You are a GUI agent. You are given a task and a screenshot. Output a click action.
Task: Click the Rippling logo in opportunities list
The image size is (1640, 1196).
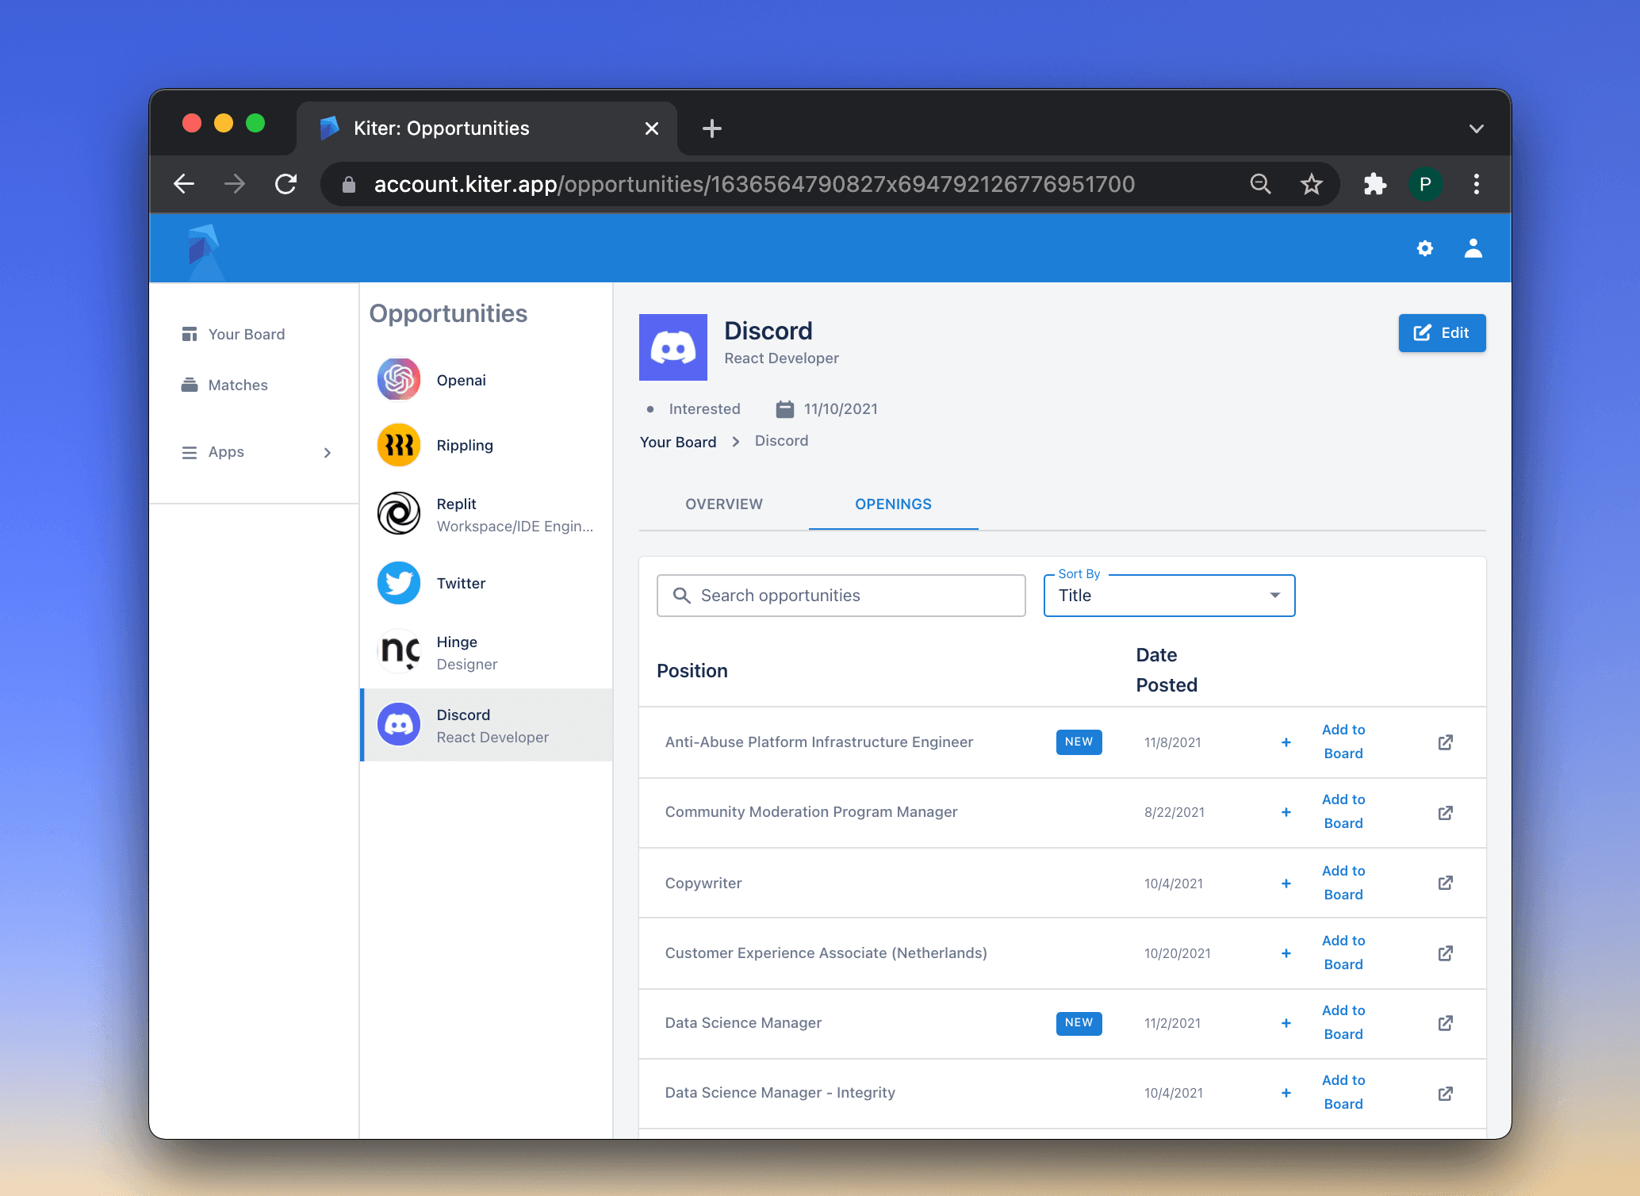(x=398, y=445)
